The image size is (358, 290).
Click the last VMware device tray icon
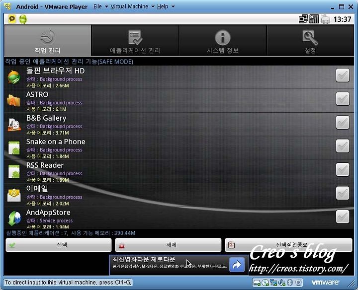point(298,283)
